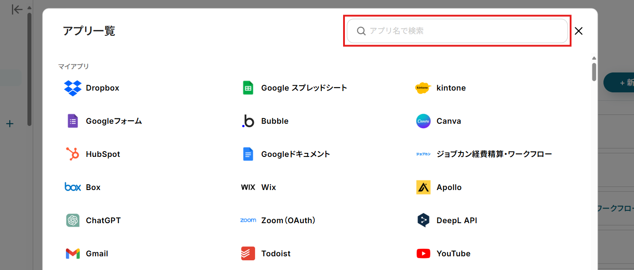Screen dimensions: 634x270
Task: Choose the HubSpot app label
Action: (103, 154)
